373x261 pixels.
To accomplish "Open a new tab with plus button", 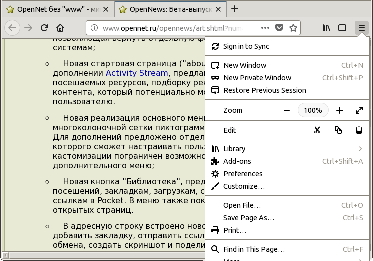I will pyautogui.click(x=235, y=9).
